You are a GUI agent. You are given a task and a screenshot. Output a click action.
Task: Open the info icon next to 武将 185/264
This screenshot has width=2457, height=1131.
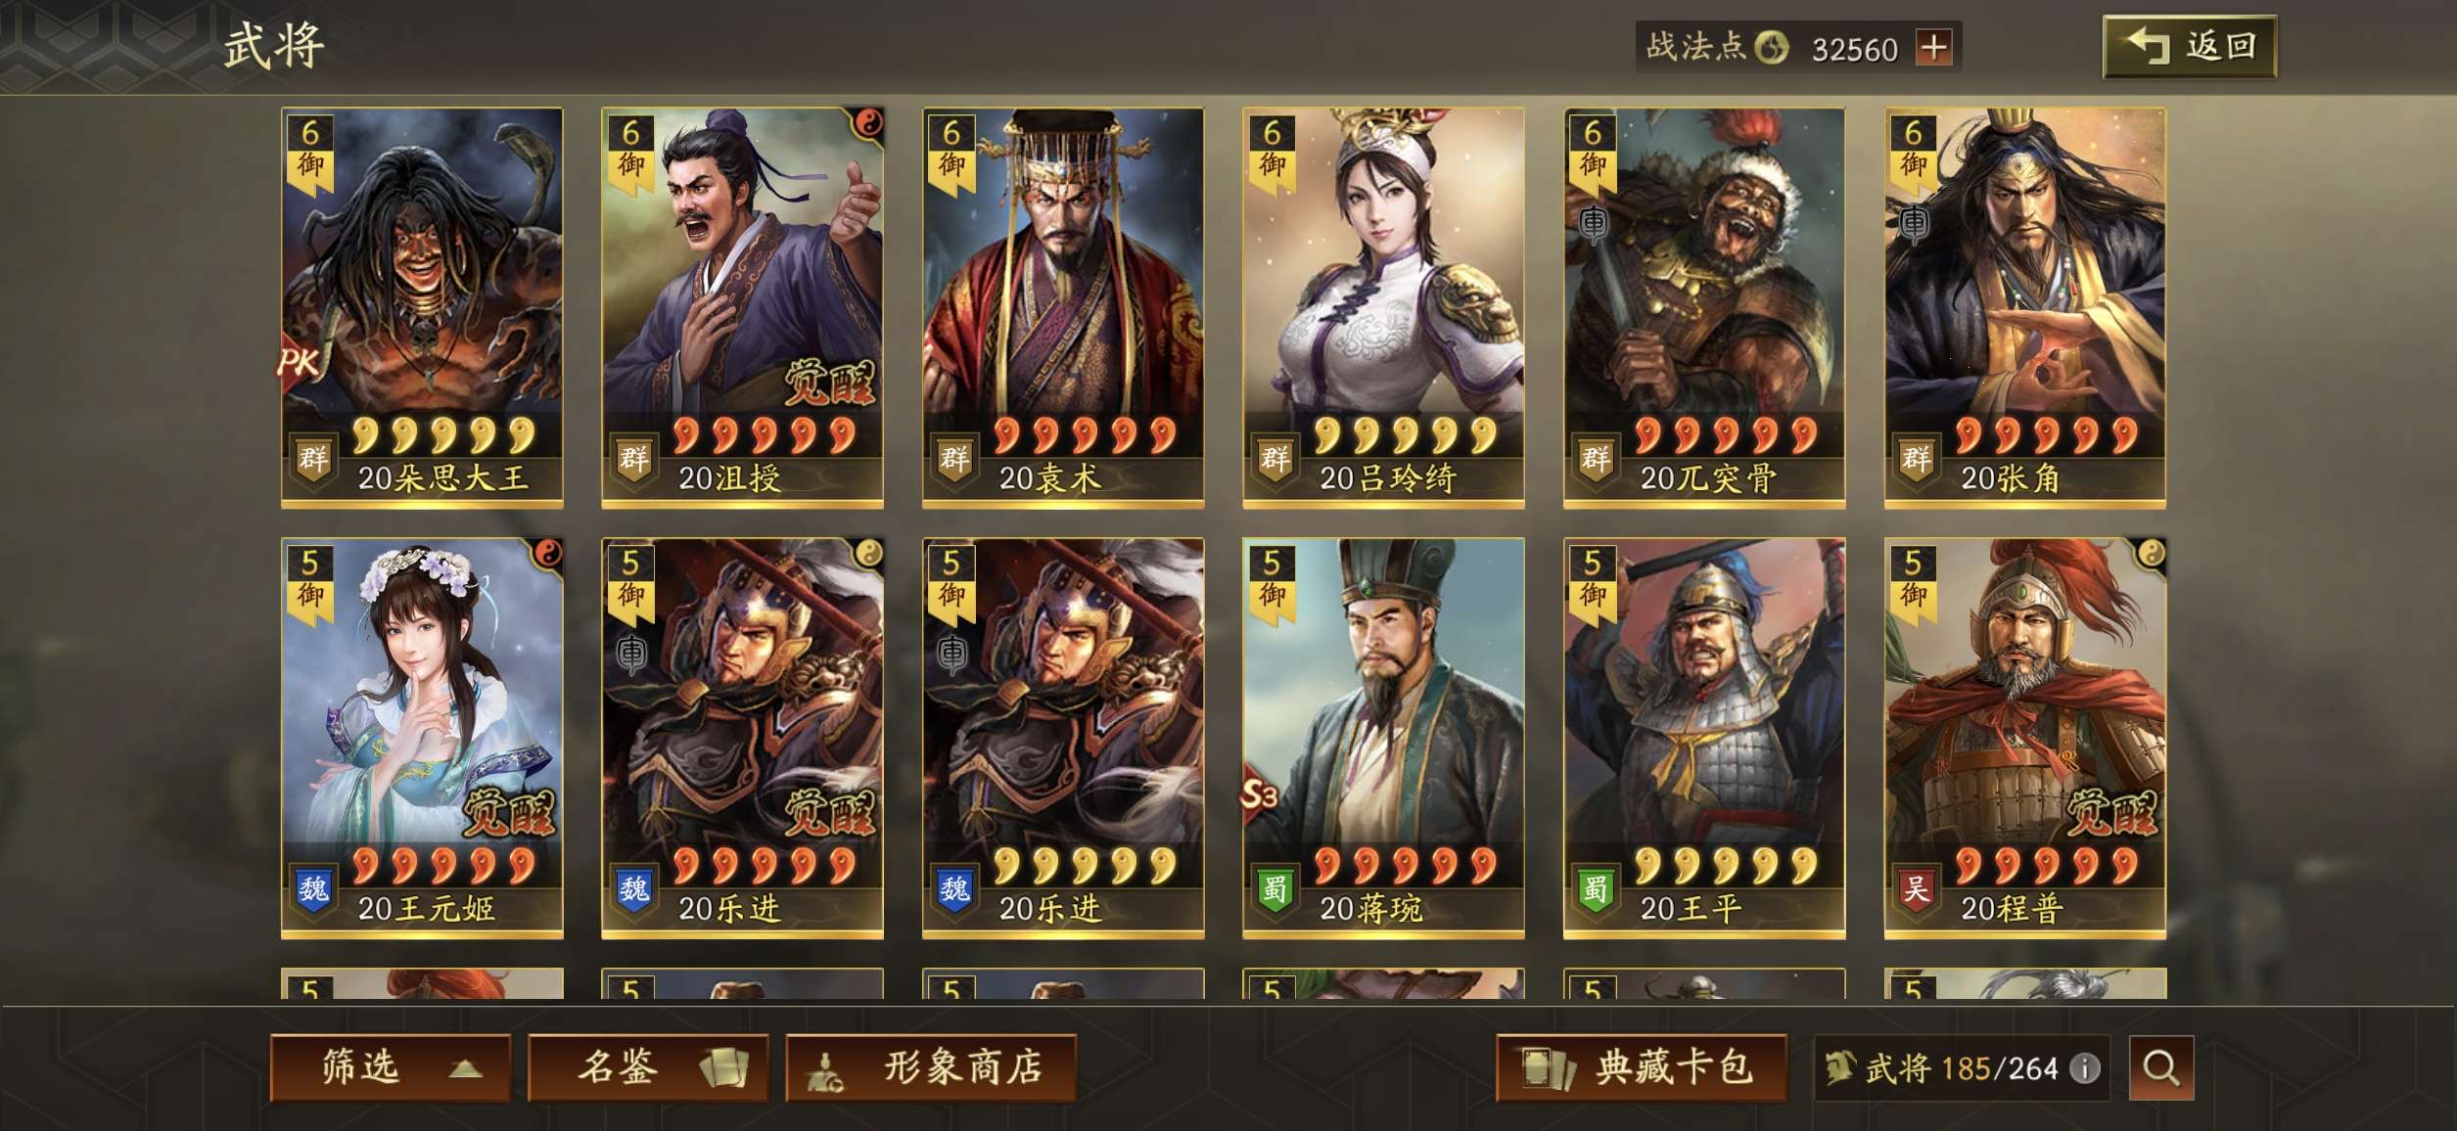point(2085,1068)
